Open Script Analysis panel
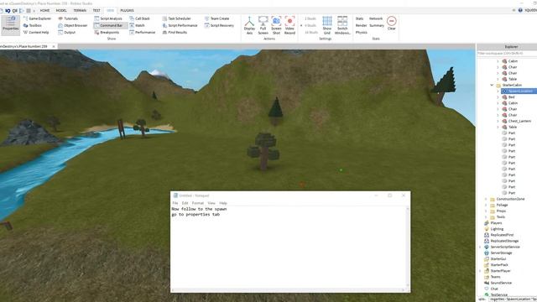Viewport: 537px width, 302px height. [108, 18]
